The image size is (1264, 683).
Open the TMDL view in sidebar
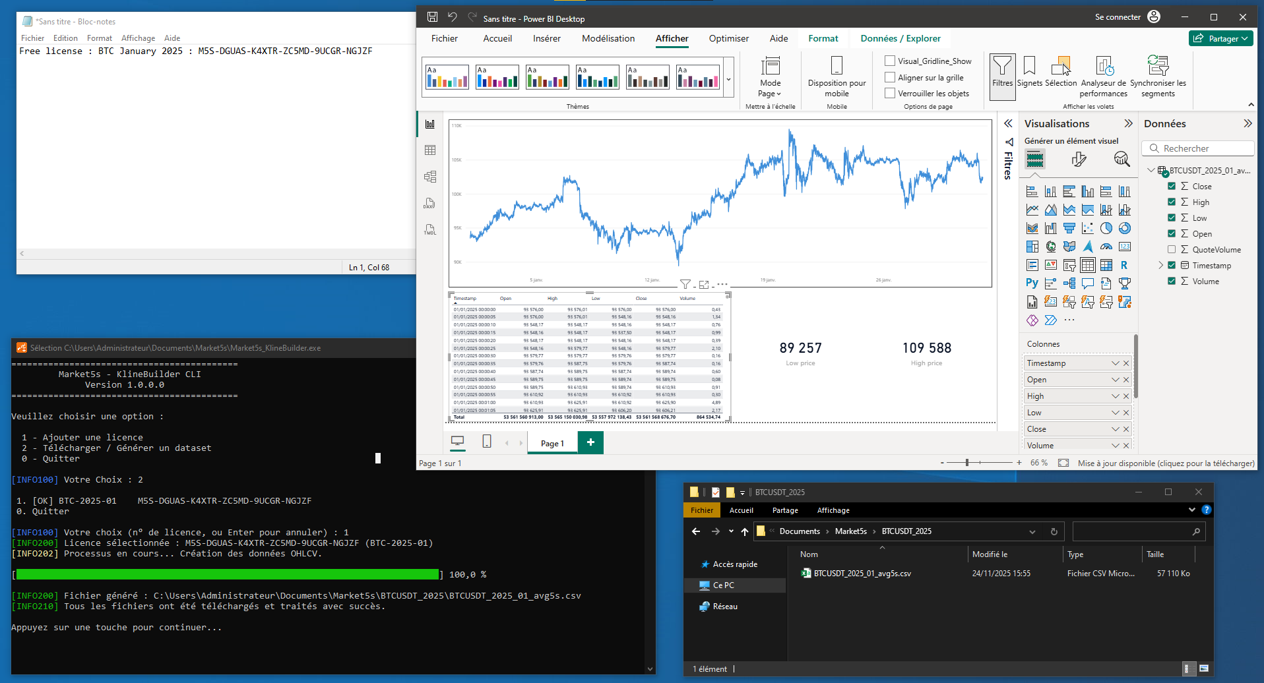click(429, 231)
